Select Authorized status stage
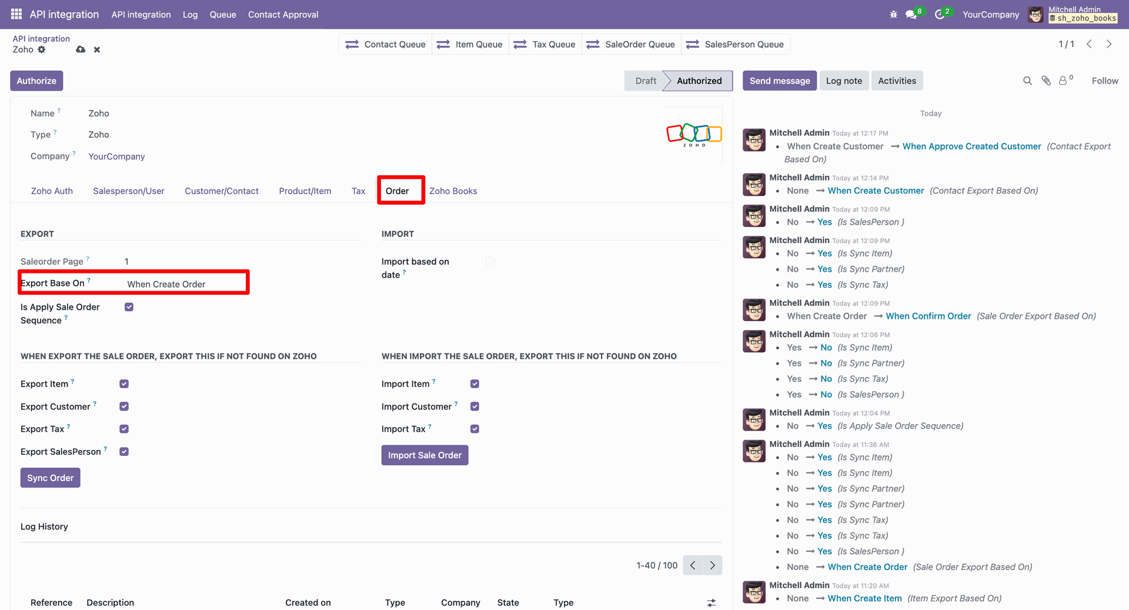The width and height of the screenshot is (1129, 610). tap(699, 81)
